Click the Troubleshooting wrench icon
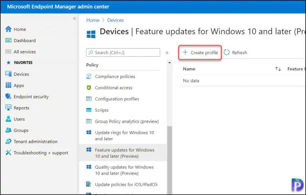The width and height of the screenshot is (306, 195). tap(8, 153)
